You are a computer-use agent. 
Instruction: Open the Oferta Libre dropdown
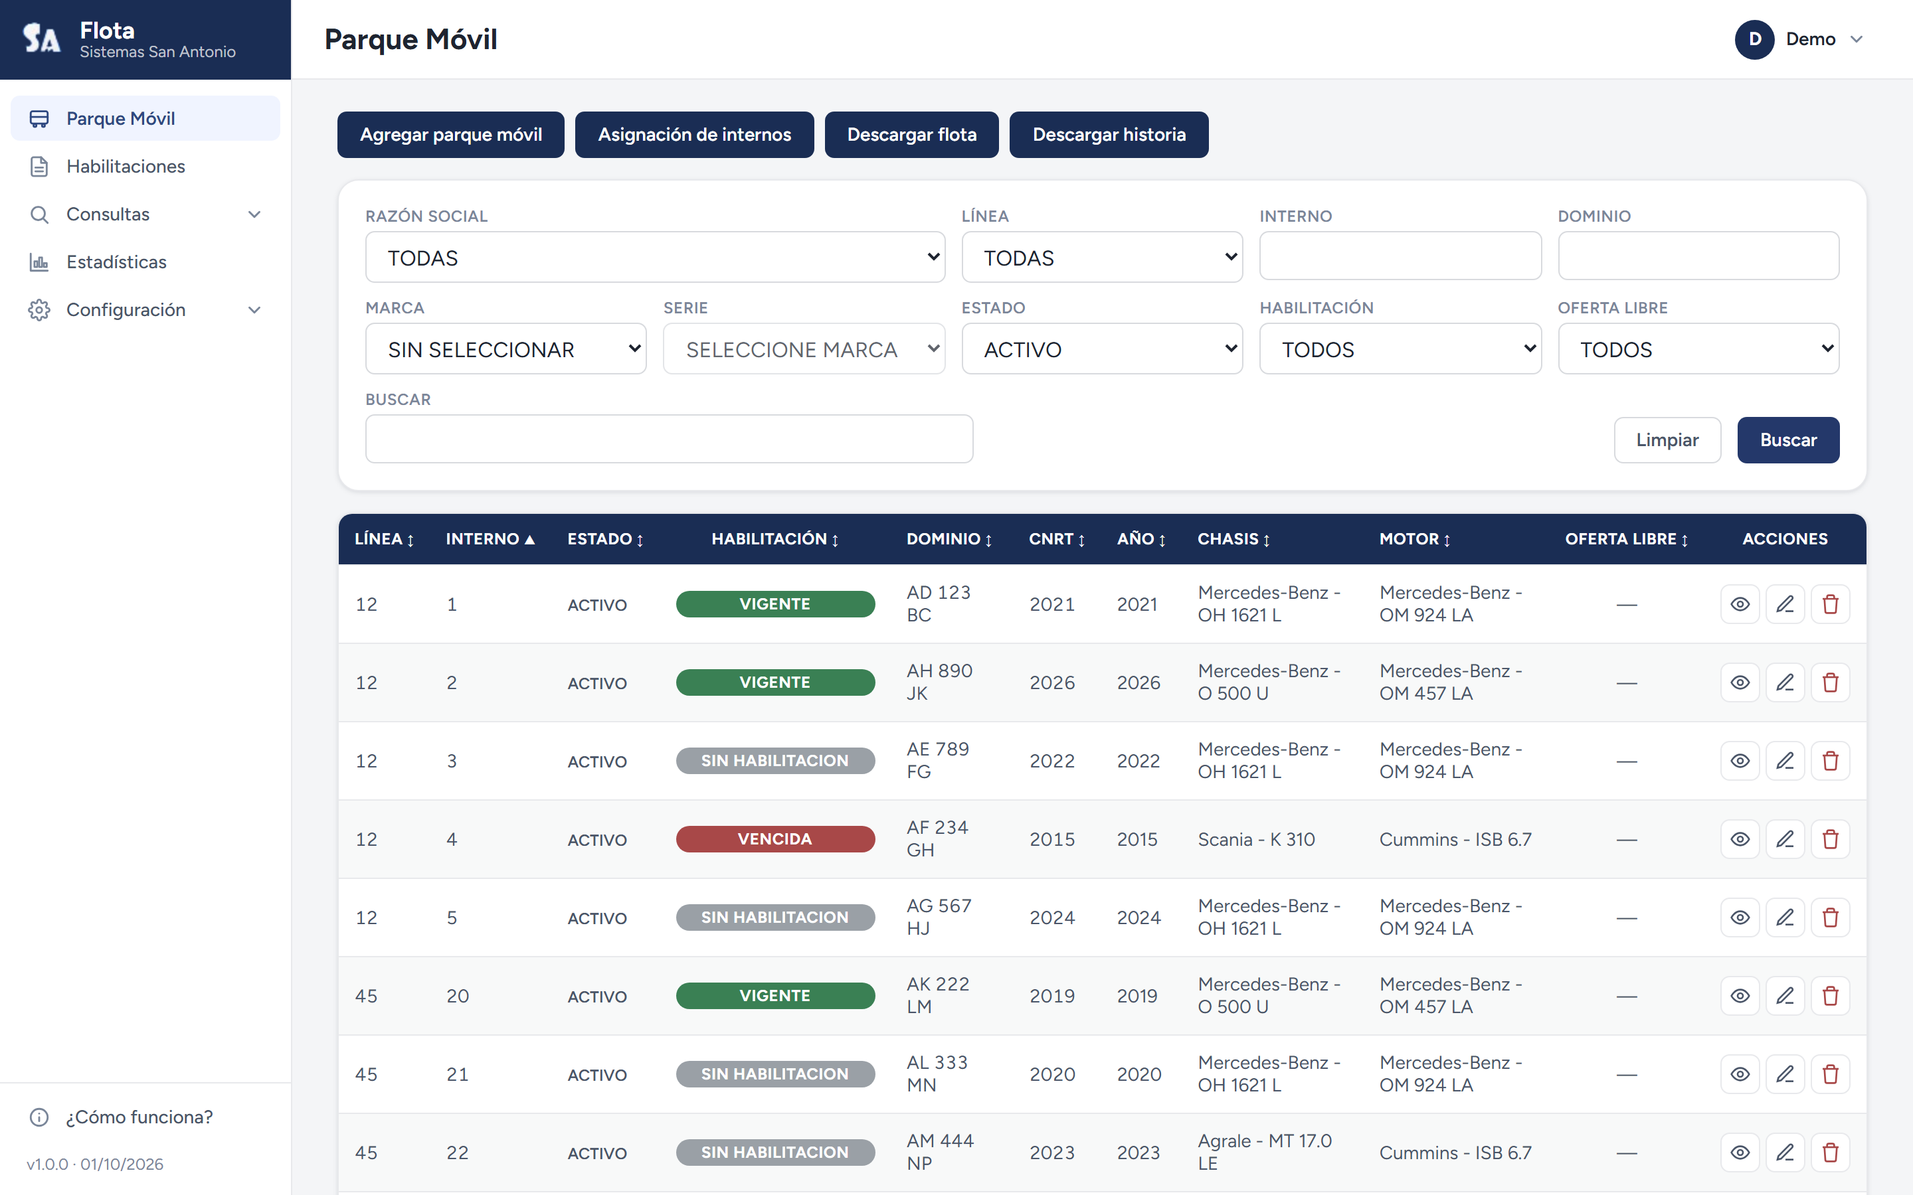(x=1697, y=349)
